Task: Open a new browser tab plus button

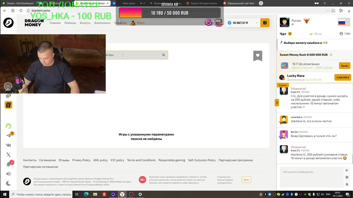Action: pos(261,3)
